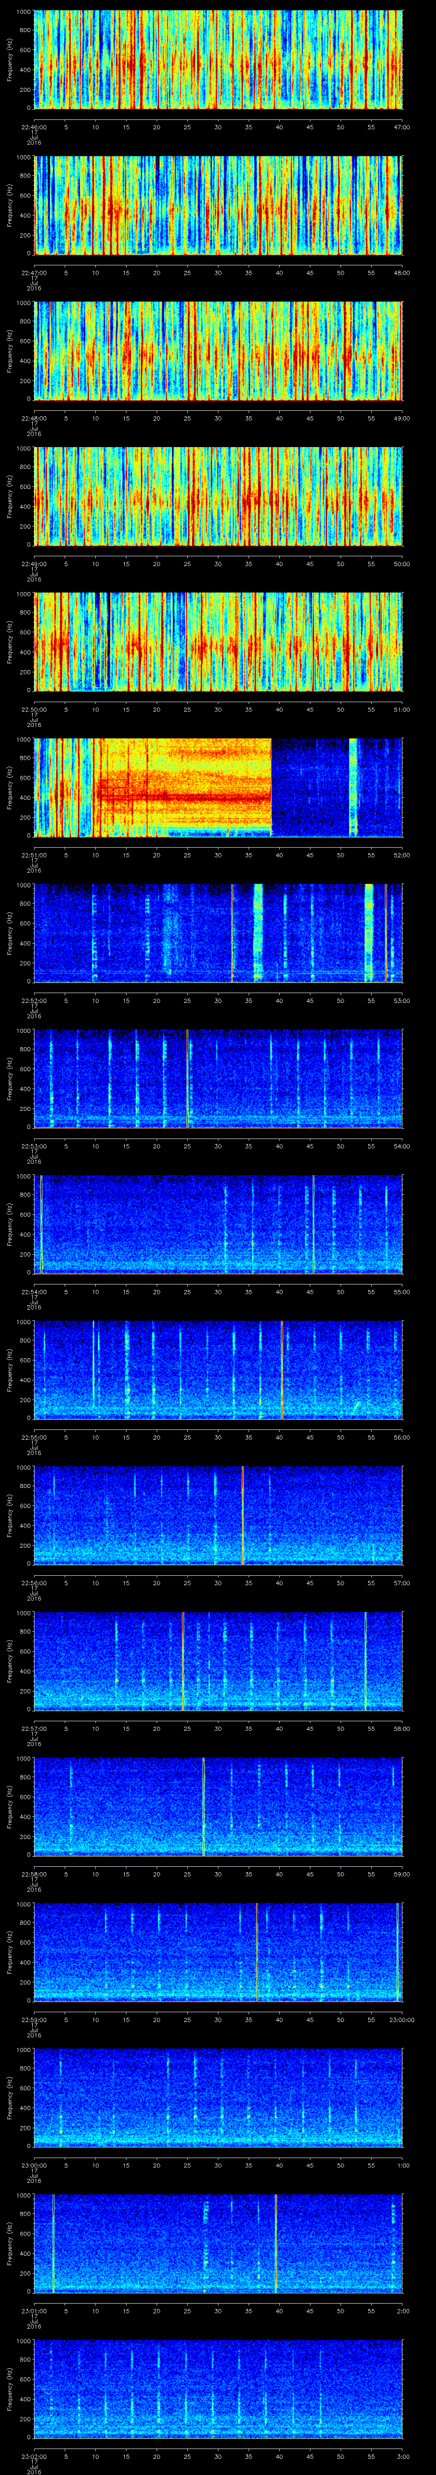Click the '22:58:00' start time label
The width and height of the screenshot is (436, 2475).
point(34,1874)
